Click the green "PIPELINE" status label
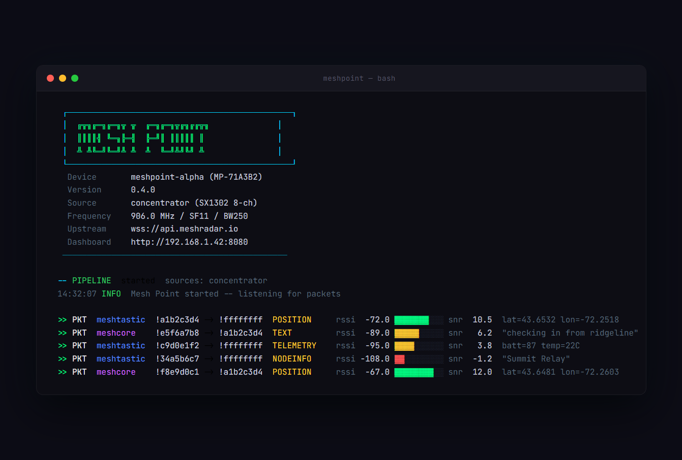Viewport: 682px width, 460px height. (92, 281)
